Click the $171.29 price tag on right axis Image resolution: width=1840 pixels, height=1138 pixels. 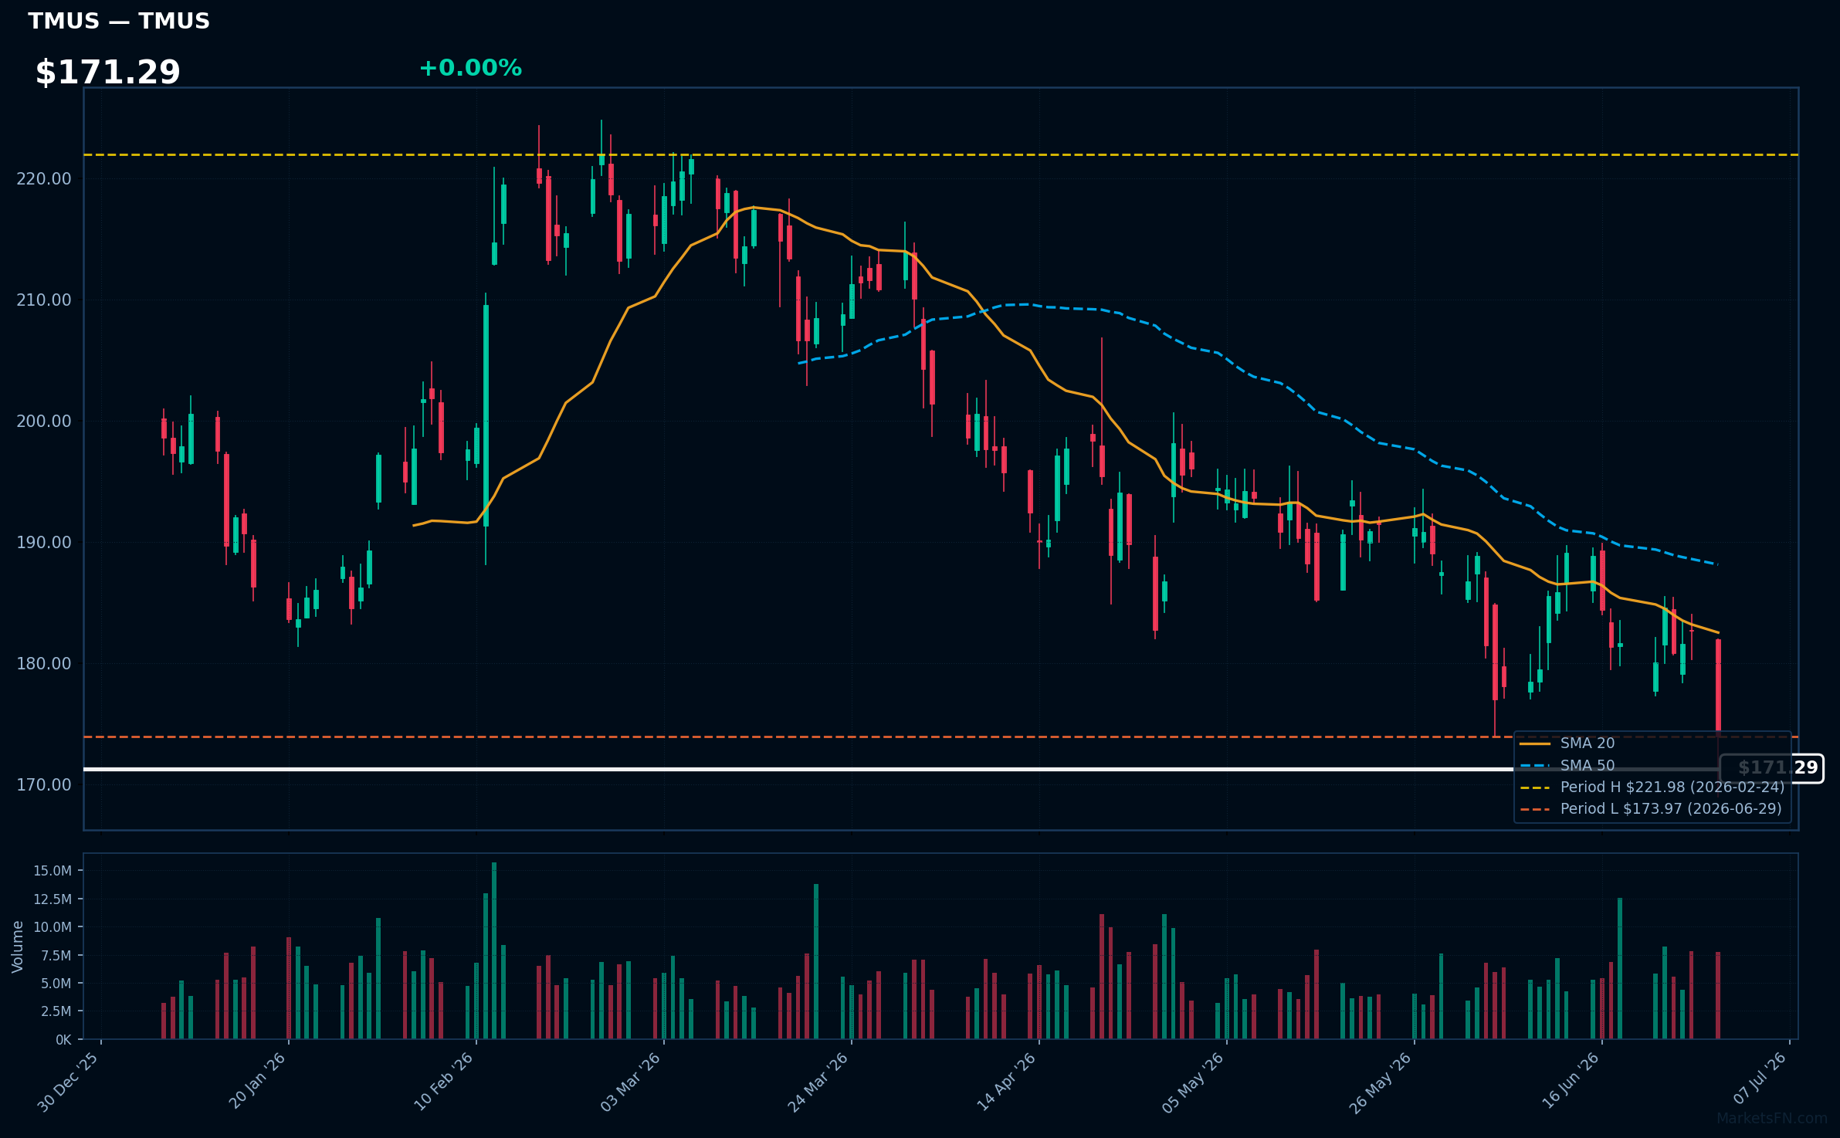coord(1771,768)
